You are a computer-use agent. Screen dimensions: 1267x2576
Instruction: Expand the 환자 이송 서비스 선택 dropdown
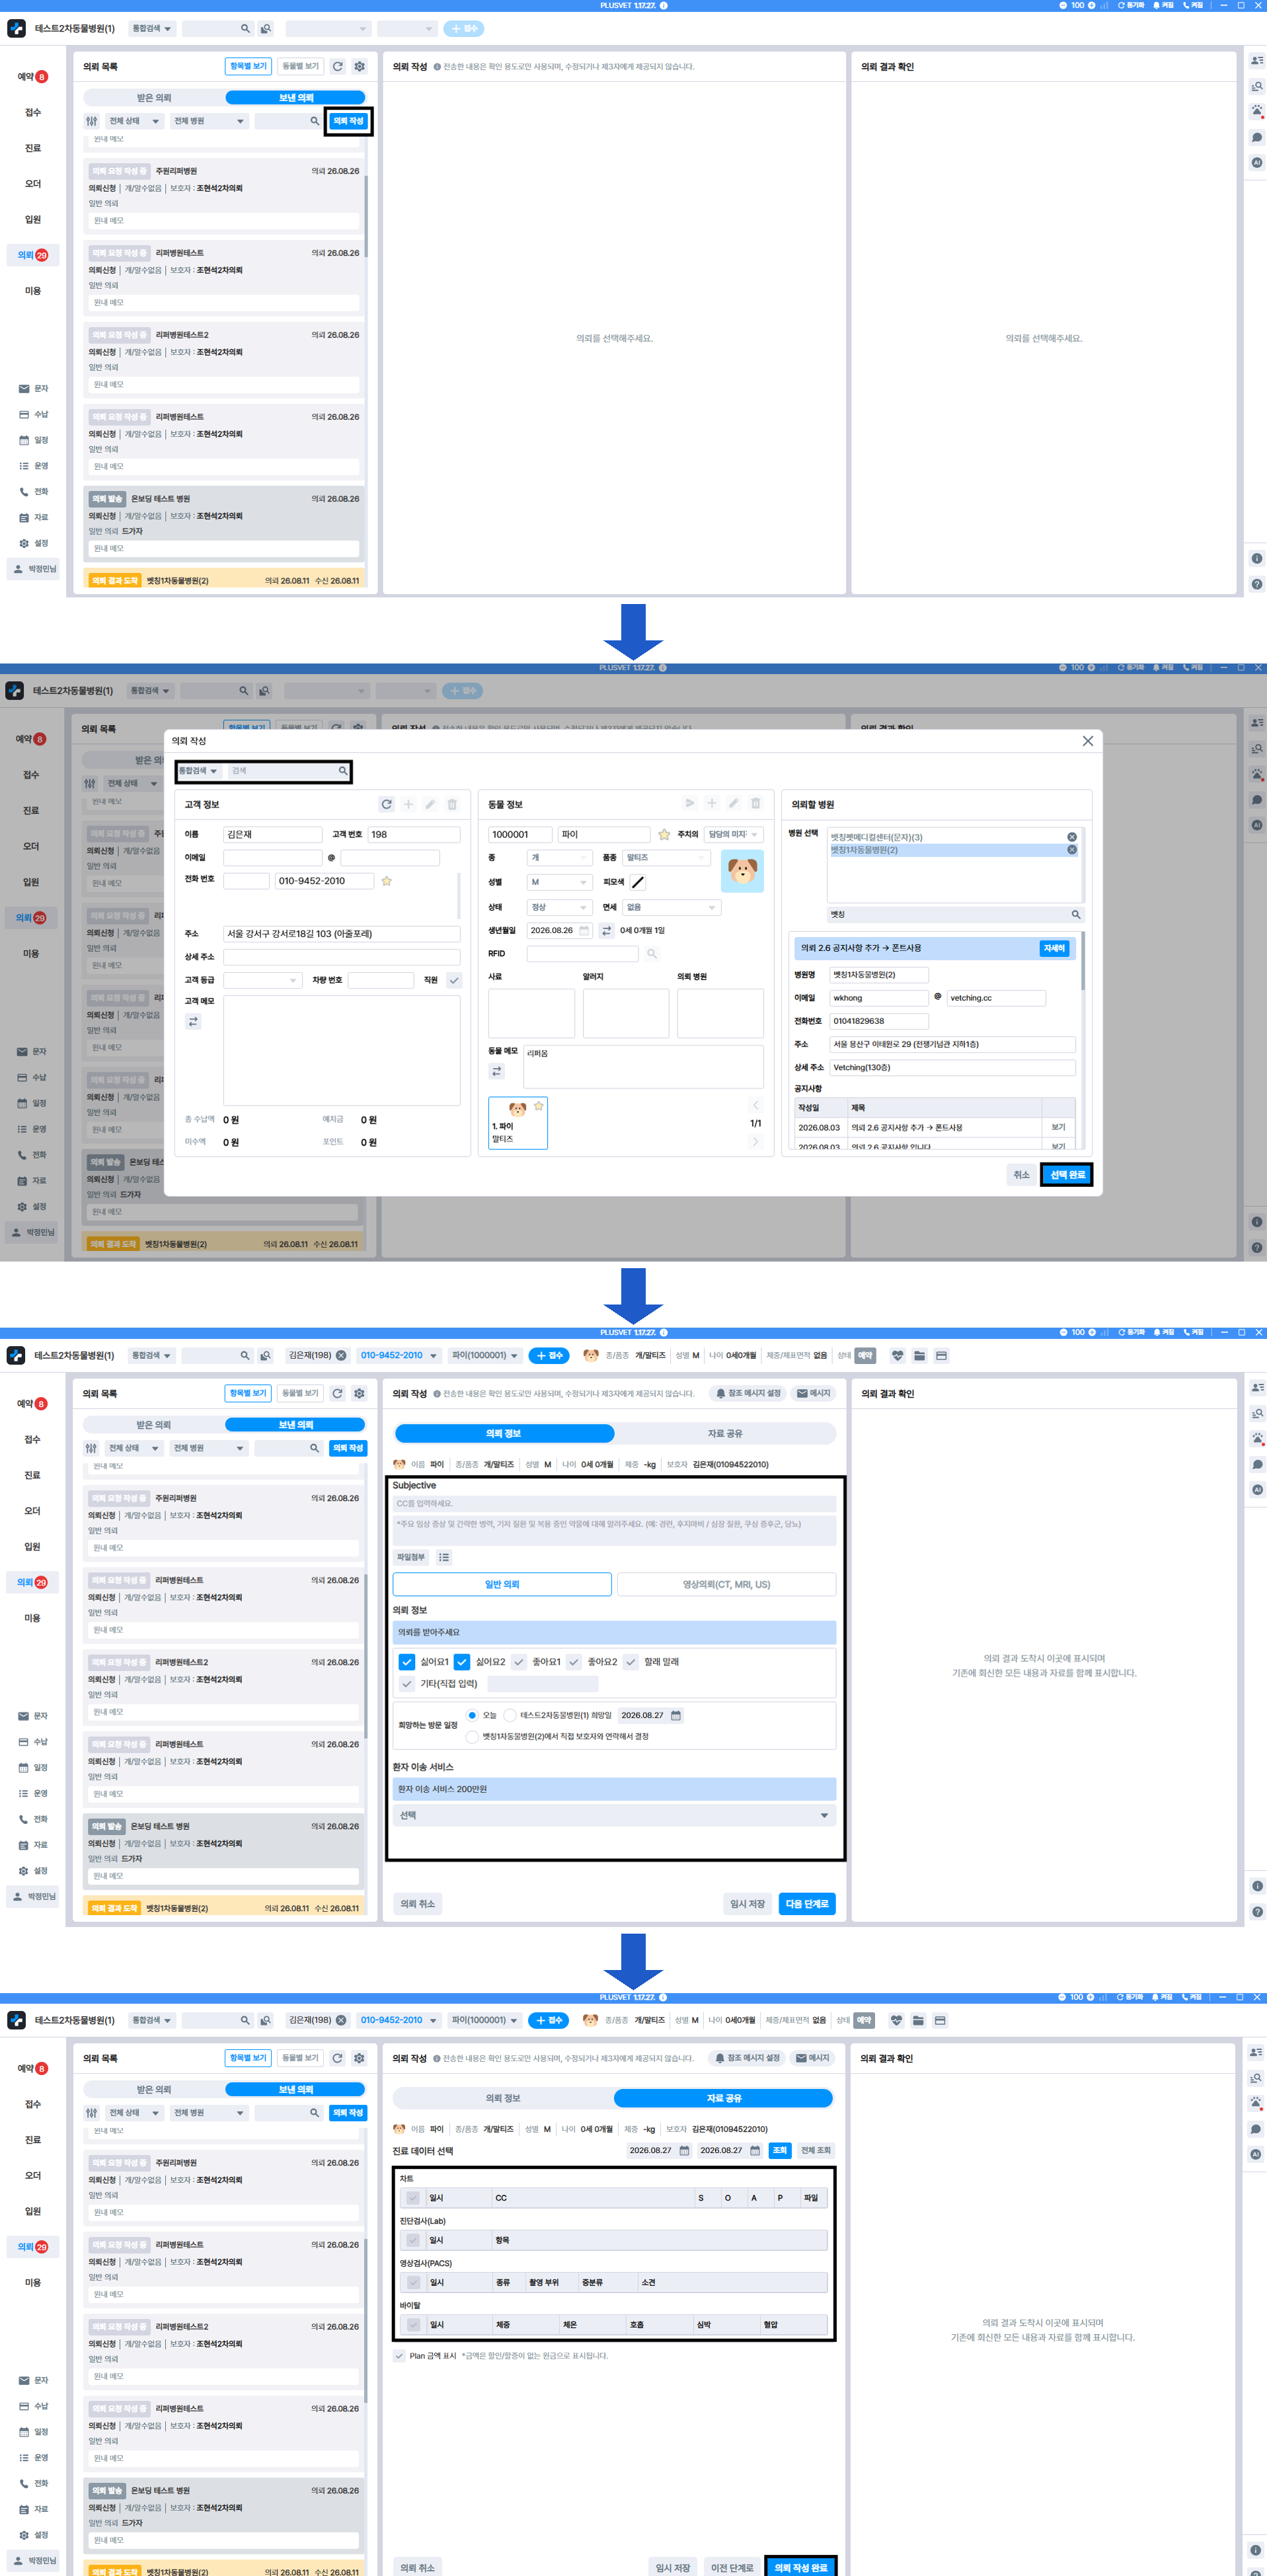pyautogui.click(x=614, y=1815)
